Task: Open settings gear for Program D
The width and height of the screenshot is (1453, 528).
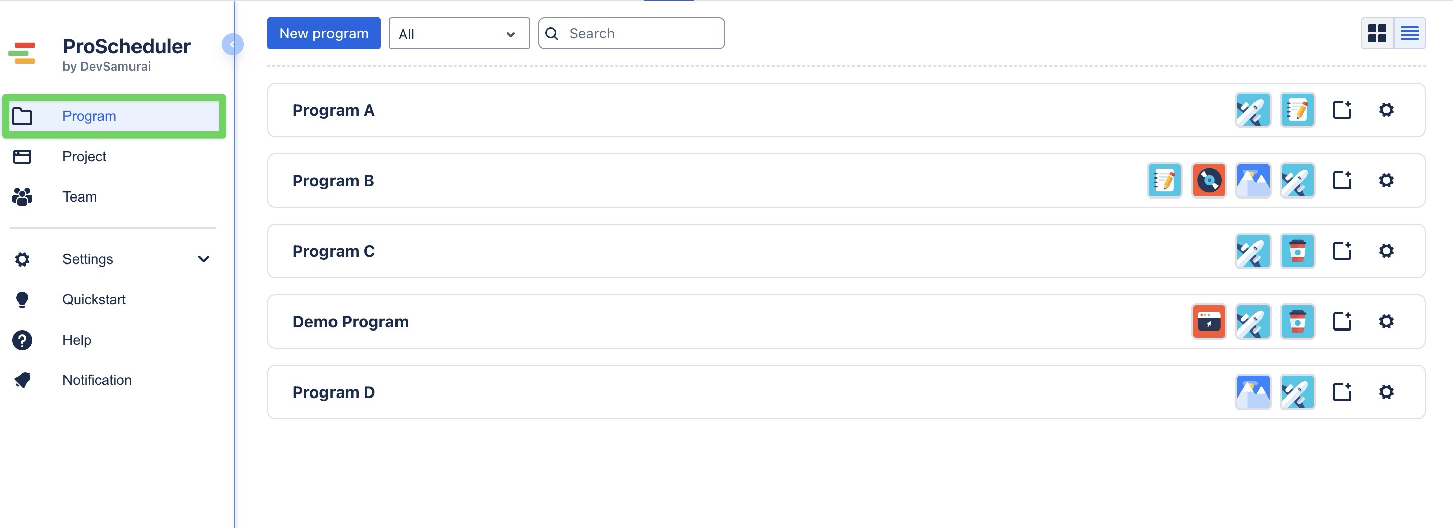Action: [1386, 392]
